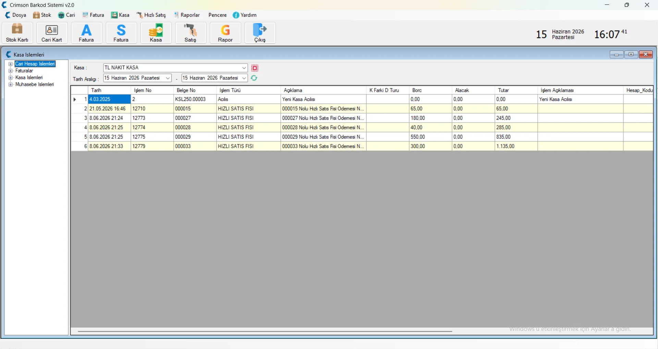Open the start date picker dropdown
The height and width of the screenshot is (349, 658).
pyautogui.click(x=168, y=78)
